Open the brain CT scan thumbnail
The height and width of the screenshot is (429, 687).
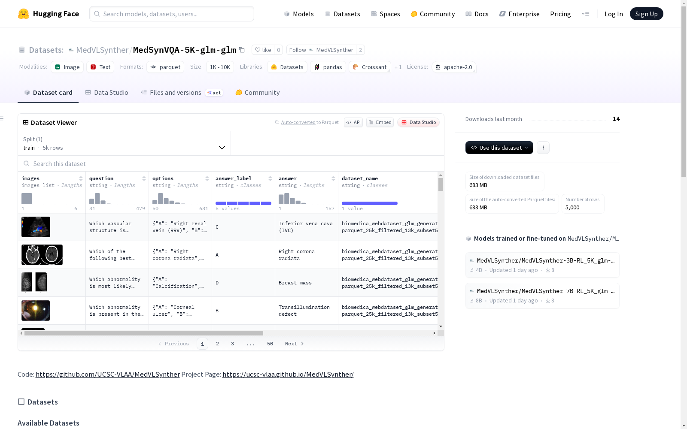coord(42,255)
